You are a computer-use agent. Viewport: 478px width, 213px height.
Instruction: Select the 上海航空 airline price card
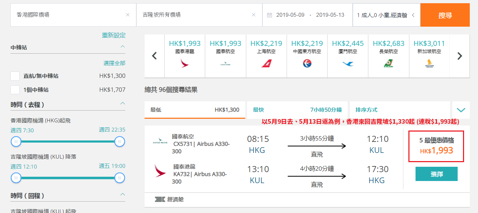pos(266,56)
